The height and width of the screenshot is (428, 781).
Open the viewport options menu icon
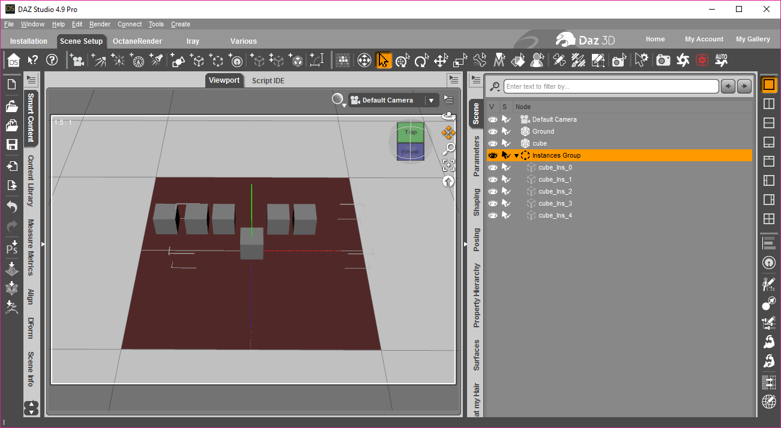coord(448,100)
